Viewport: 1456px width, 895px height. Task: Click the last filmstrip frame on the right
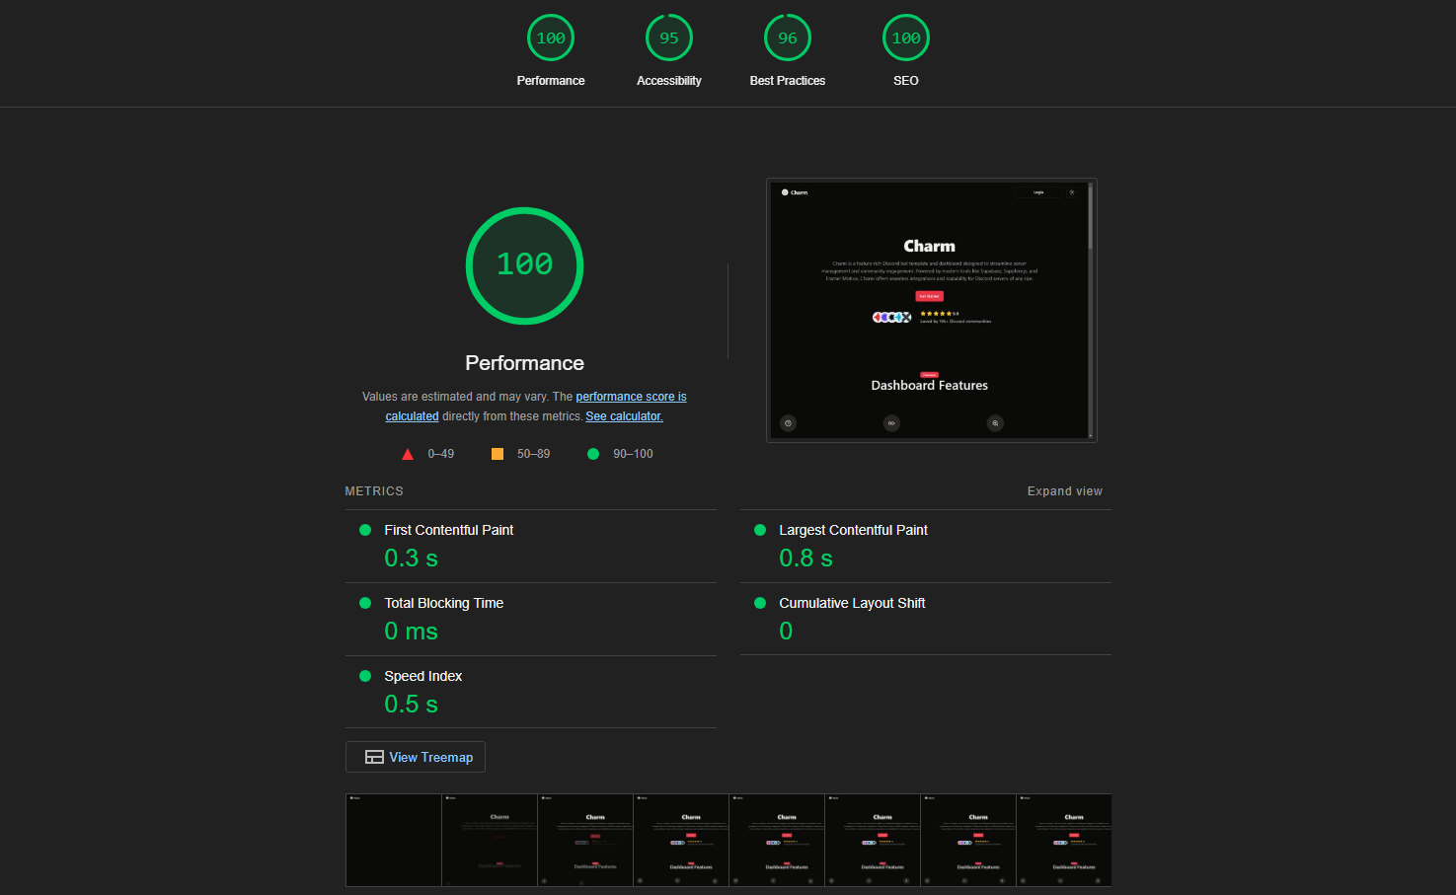click(1064, 840)
